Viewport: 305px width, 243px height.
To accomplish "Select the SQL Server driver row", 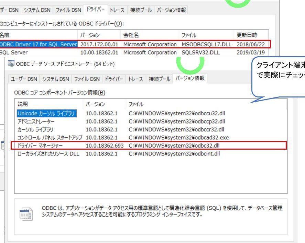I will coord(14,53).
